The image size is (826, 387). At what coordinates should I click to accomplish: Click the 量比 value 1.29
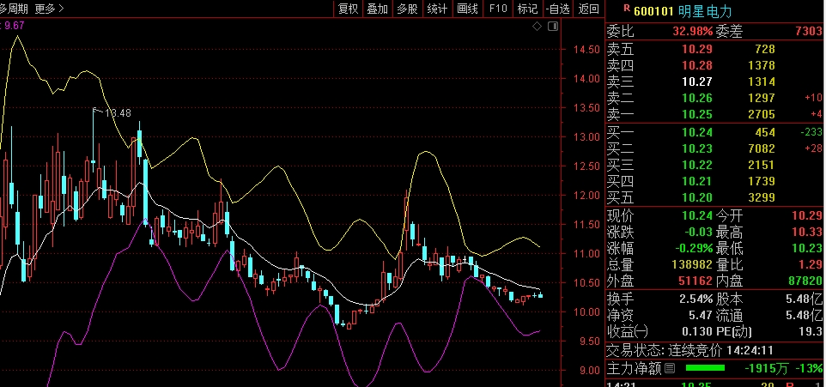pyautogui.click(x=811, y=264)
